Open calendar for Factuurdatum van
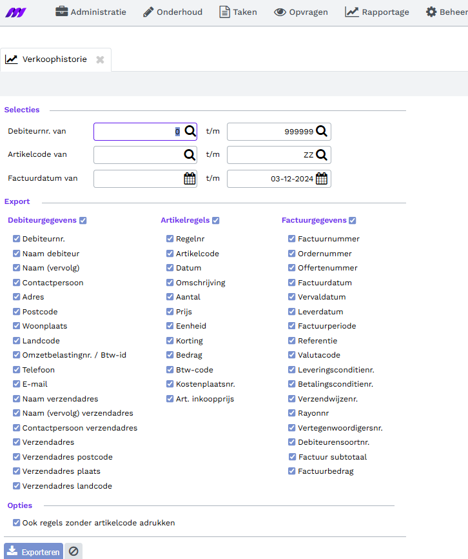Image resolution: width=468 pixels, height=559 pixels. pyautogui.click(x=190, y=179)
